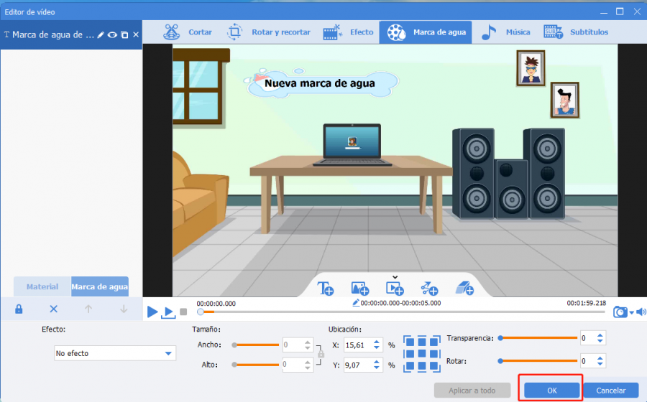Align watermark to top-center position

pyautogui.click(x=422, y=342)
